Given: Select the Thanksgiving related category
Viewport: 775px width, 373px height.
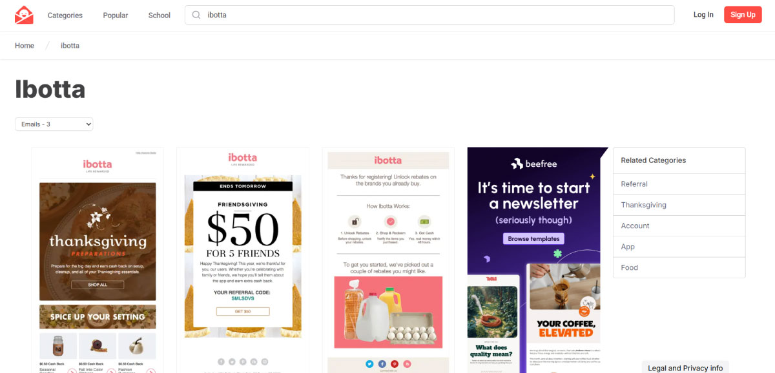Looking at the screenshot, I should [x=679, y=205].
